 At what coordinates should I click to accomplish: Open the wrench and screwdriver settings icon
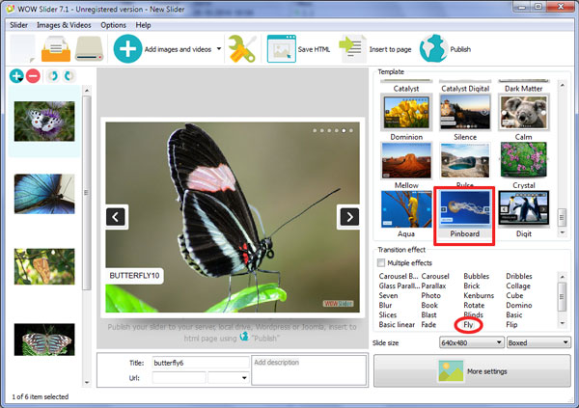pos(241,49)
